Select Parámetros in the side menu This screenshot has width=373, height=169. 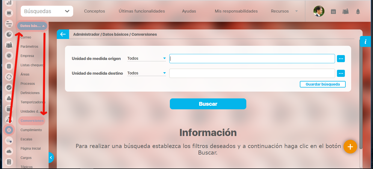click(29, 47)
